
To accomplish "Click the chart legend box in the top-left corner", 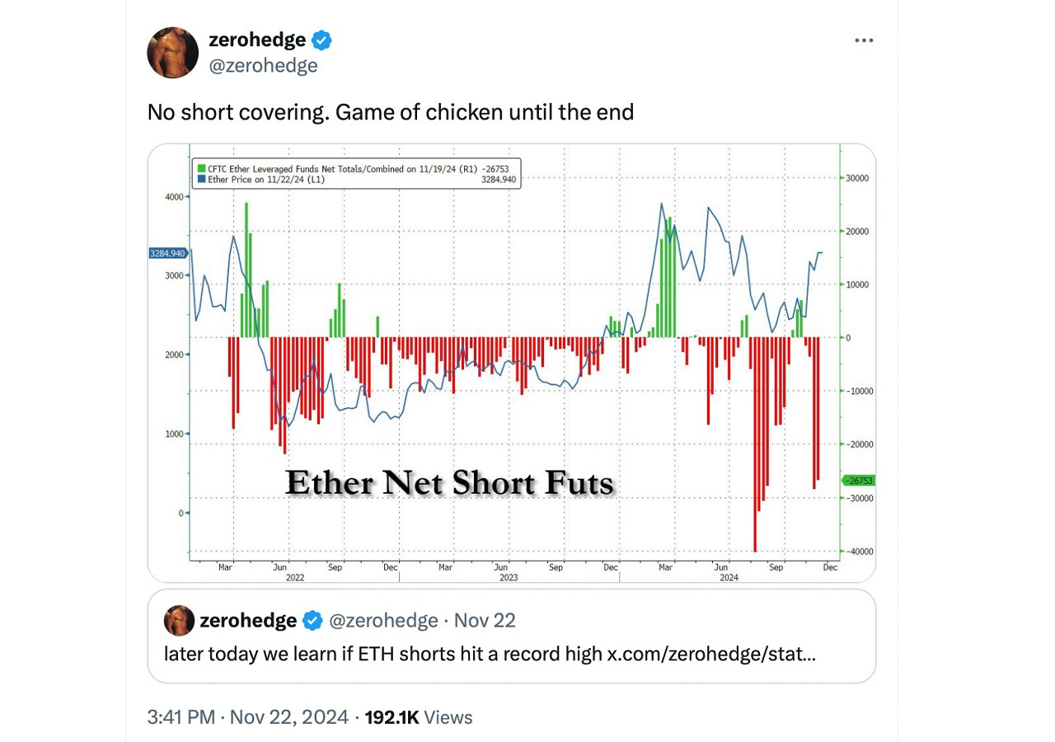I will click(356, 170).
